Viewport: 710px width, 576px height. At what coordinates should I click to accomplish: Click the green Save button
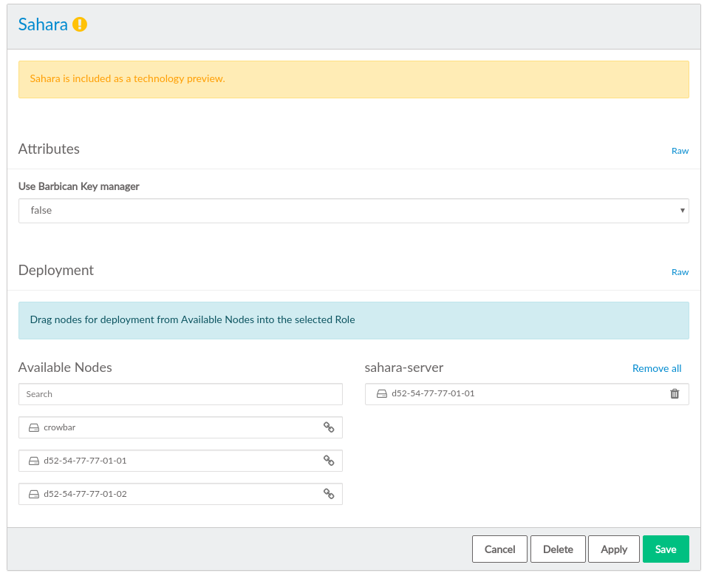(665, 549)
